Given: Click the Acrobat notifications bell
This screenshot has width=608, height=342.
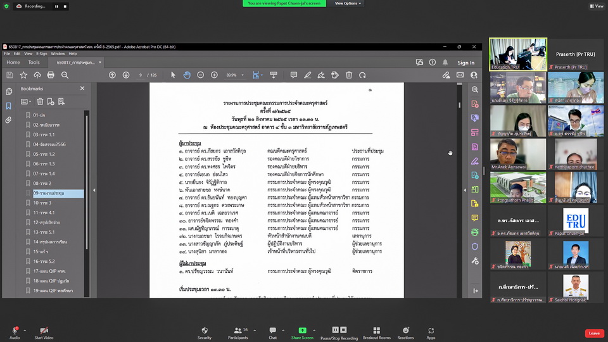Looking at the screenshot, I should 445,63.
